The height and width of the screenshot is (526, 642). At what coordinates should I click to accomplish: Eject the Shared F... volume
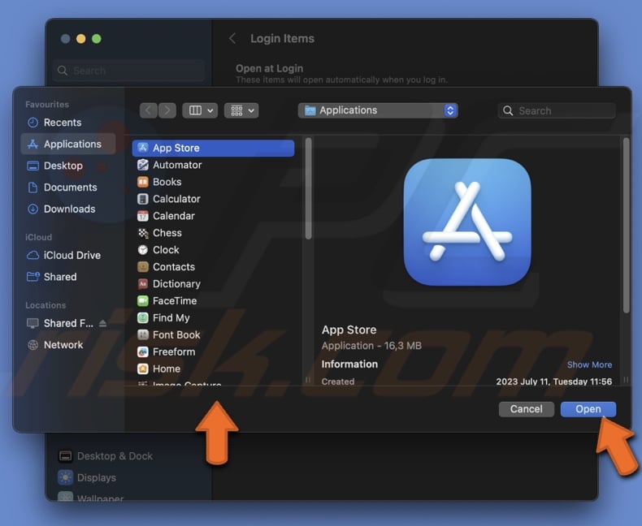pos(102,323)
